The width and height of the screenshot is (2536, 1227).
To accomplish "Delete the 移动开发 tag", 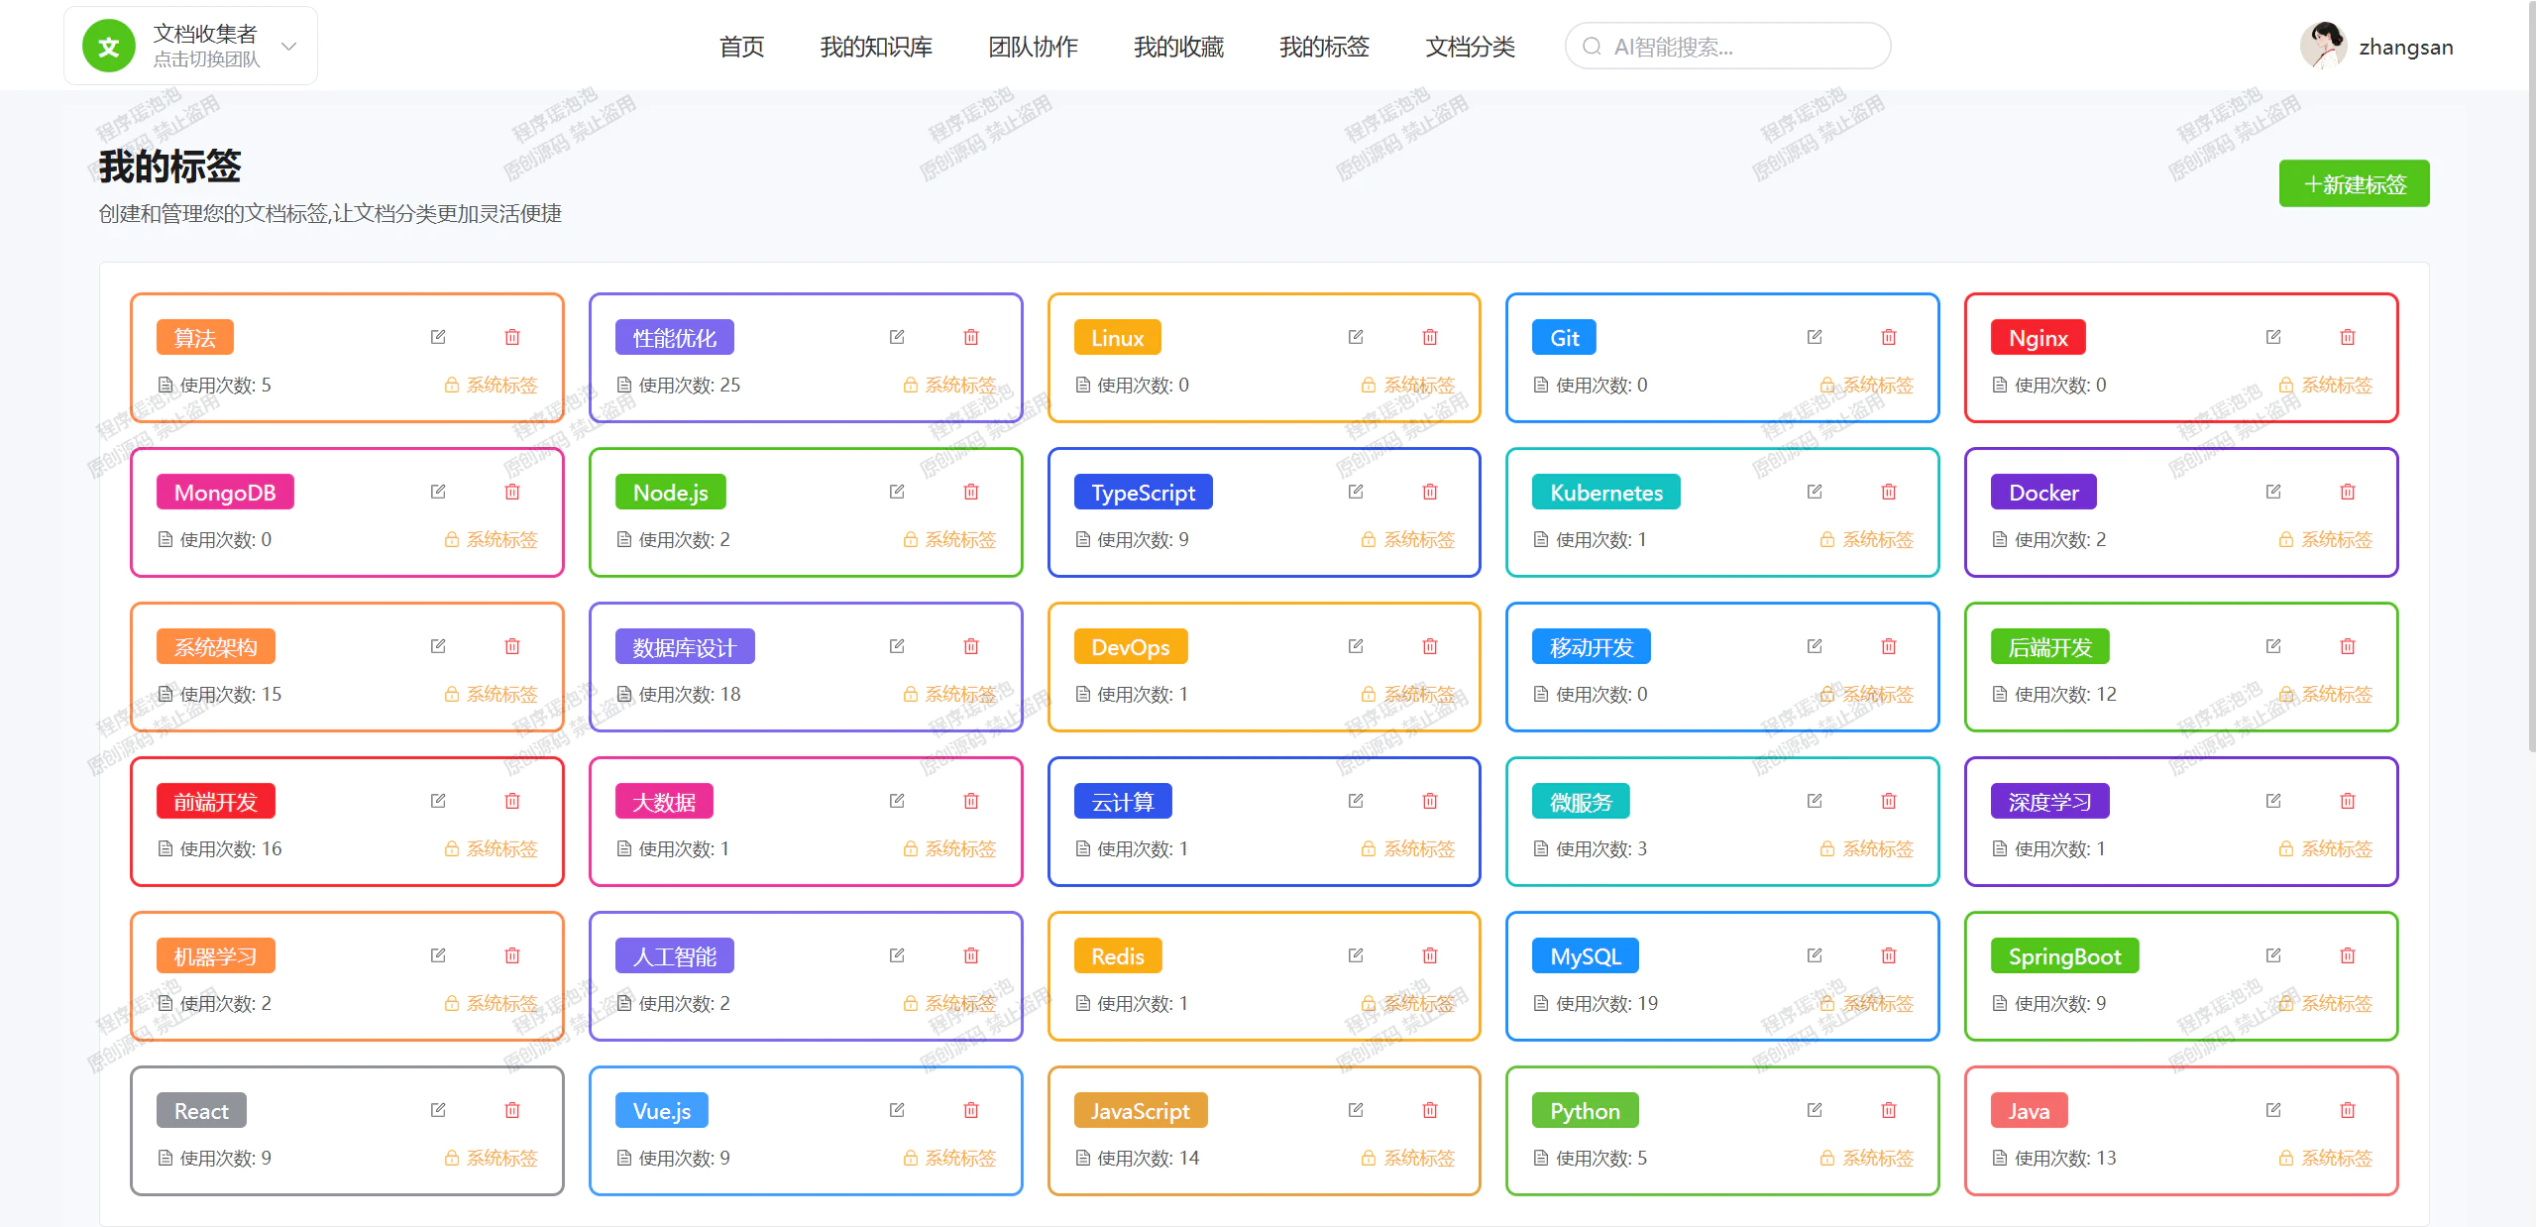I will tap(1889, 646).
